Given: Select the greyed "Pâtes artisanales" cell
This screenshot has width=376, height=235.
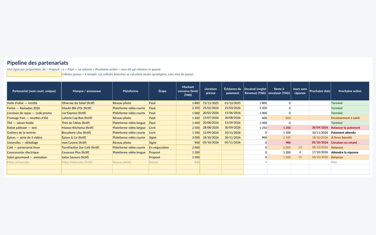Looking at the screenshot, I should [34, 162].
